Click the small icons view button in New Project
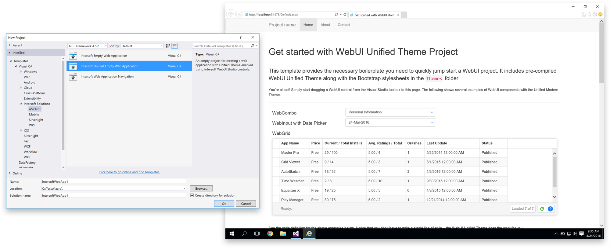 (x=168, y=46)
